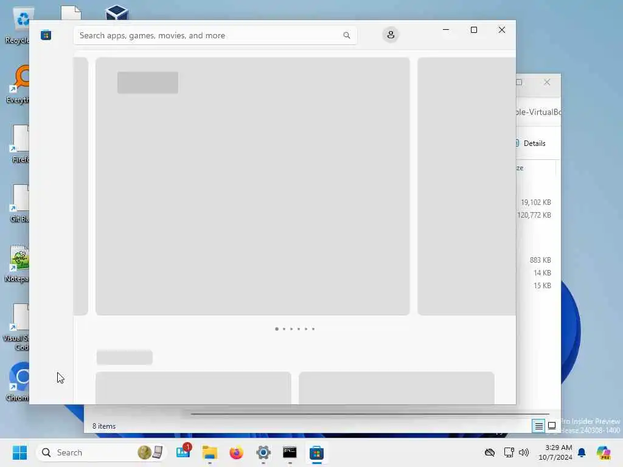Viewport: 623px width, 467px height.
Task: Open the Store account profile icon
Action: pyautogui.click(x=391, y=35)
